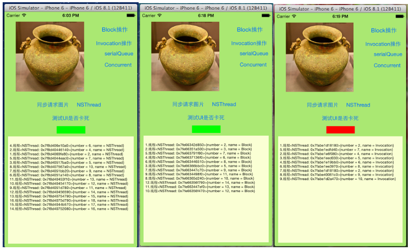Click the 6:03 PM simulator window title bar
The width and height of the screenshot is (411, 249).
(x=71, y=8)
